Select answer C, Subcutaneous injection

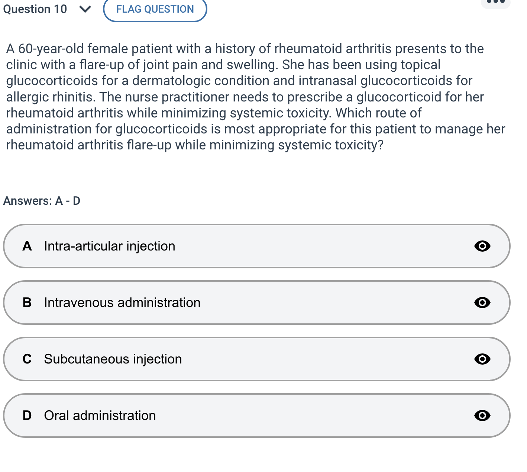point(223,359)
